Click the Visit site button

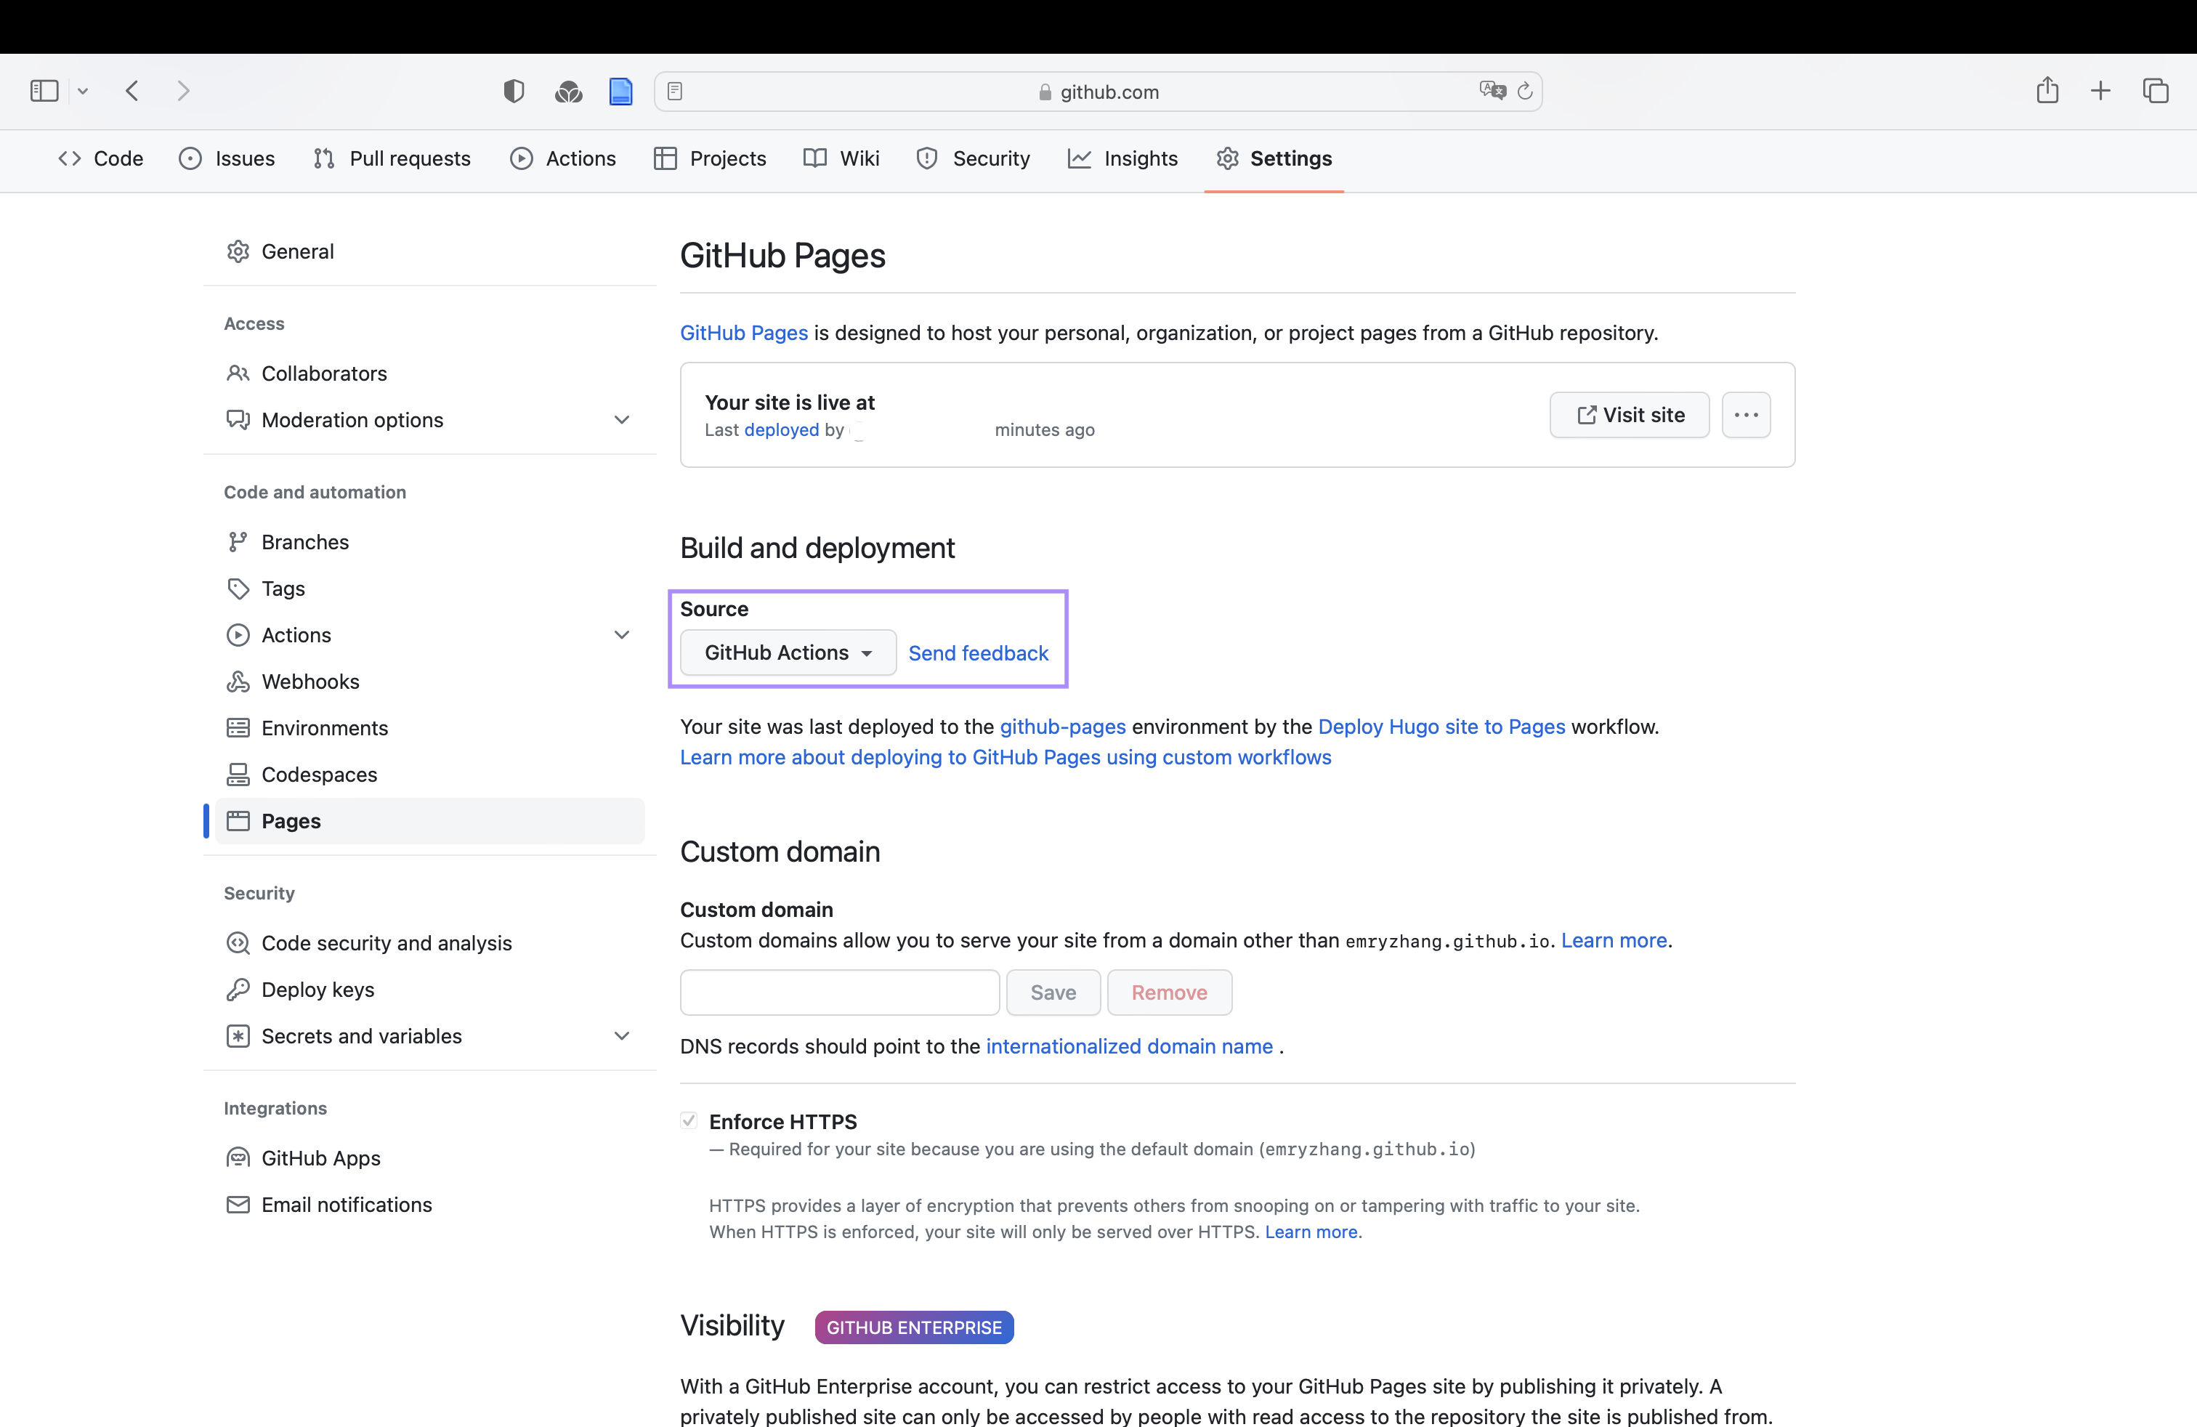click(1630, 416)
